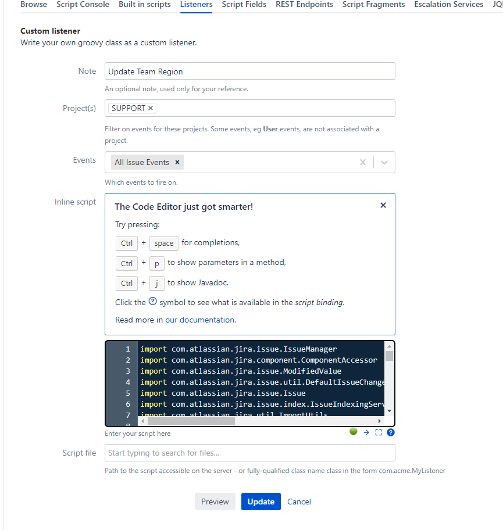This screenshot has height=530, width=503.
Task: Run the inline script using the arrow icon
Action: (x=366, y=432)
